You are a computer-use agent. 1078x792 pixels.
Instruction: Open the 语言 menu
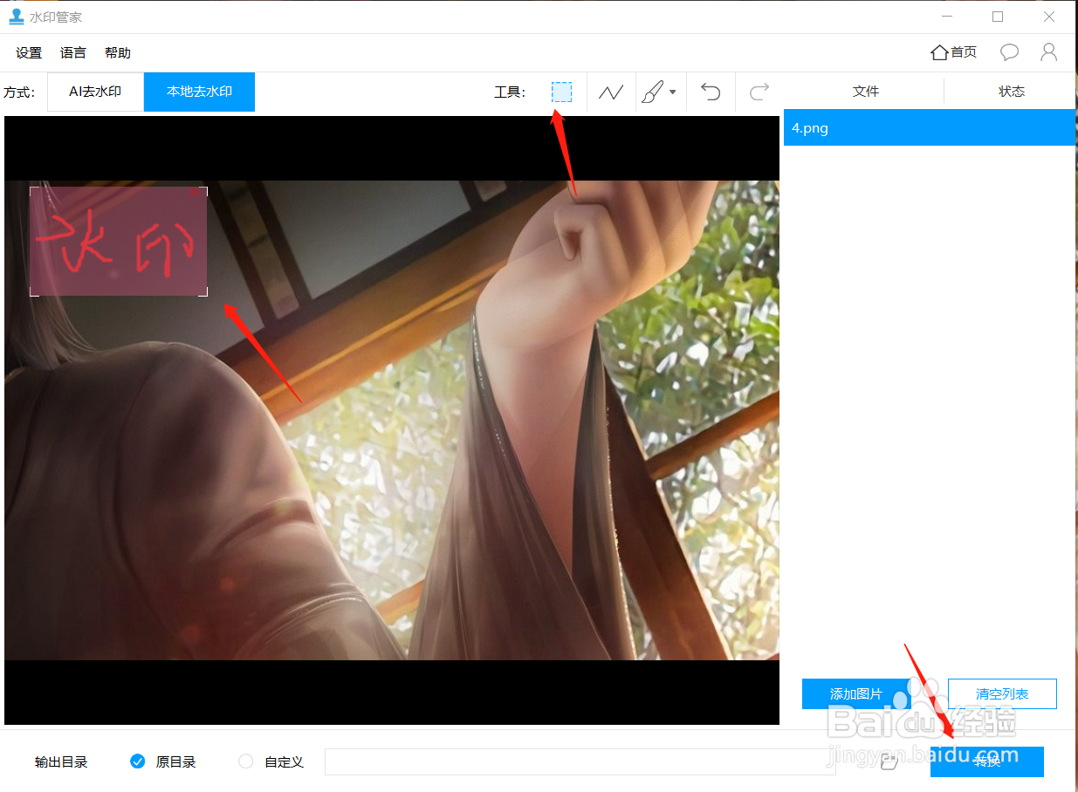coord(73,53)
